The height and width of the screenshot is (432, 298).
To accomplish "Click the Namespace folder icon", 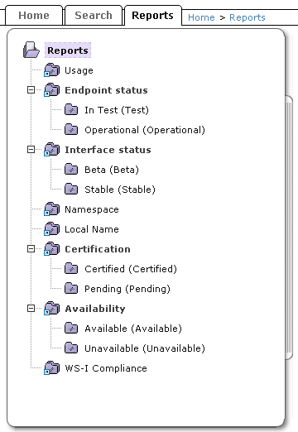I will tap(52, 209).
